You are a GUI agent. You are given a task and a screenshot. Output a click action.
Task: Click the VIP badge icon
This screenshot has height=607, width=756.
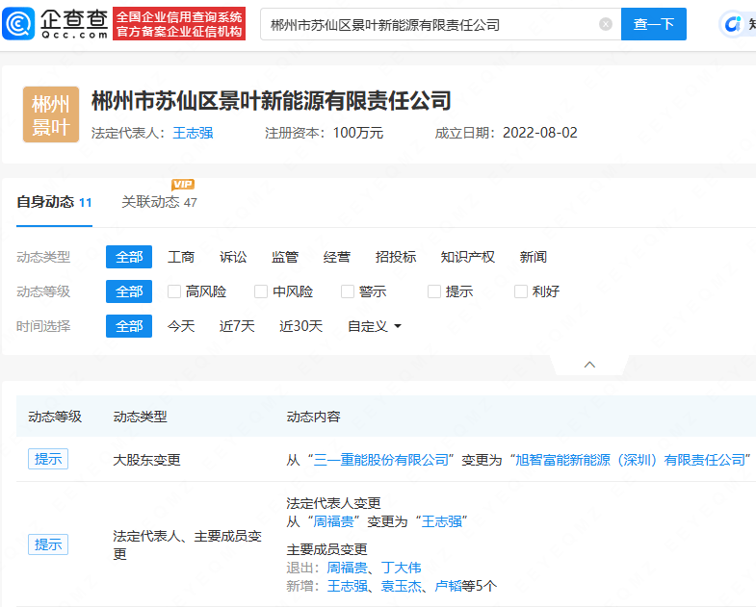(183, 185)
